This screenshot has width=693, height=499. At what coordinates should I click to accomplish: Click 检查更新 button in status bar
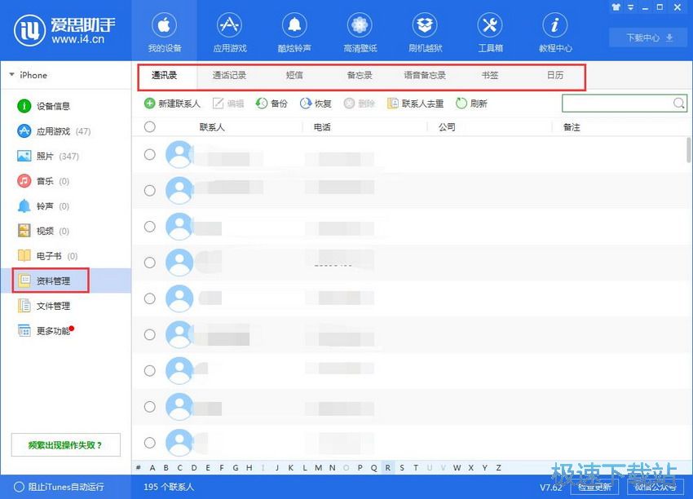pos(595,487)
